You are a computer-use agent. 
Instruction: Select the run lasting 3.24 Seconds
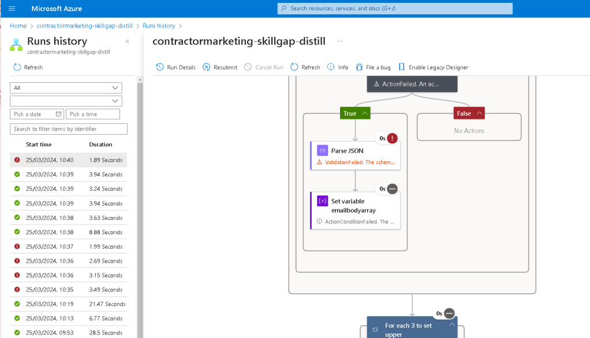pyautogui.click(x=69, y=189)
